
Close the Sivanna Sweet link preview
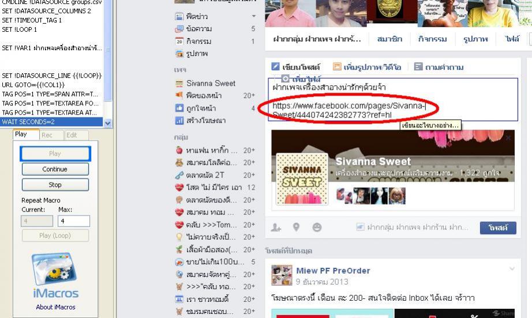click(x=508, y=138)
